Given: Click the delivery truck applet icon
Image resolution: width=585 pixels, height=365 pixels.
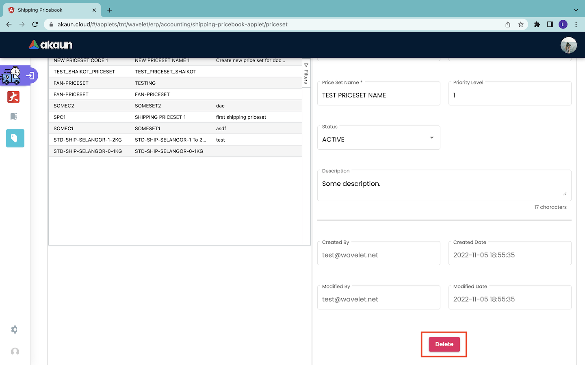Looking at the screenshot, I should click(11, 75).
